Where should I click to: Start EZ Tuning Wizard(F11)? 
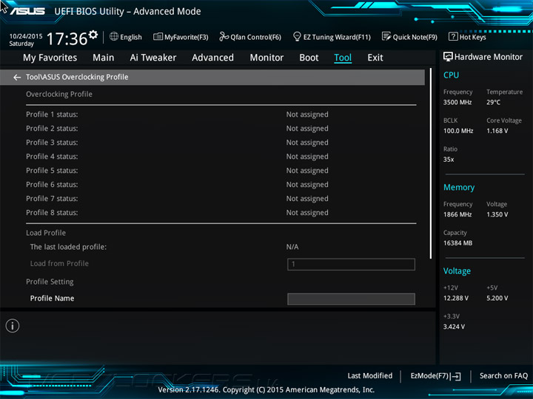click(x=337, y=38)
